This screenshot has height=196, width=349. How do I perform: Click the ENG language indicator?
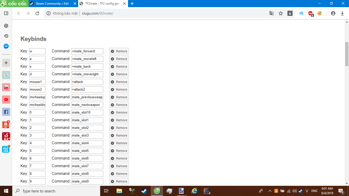pos(315,191)
